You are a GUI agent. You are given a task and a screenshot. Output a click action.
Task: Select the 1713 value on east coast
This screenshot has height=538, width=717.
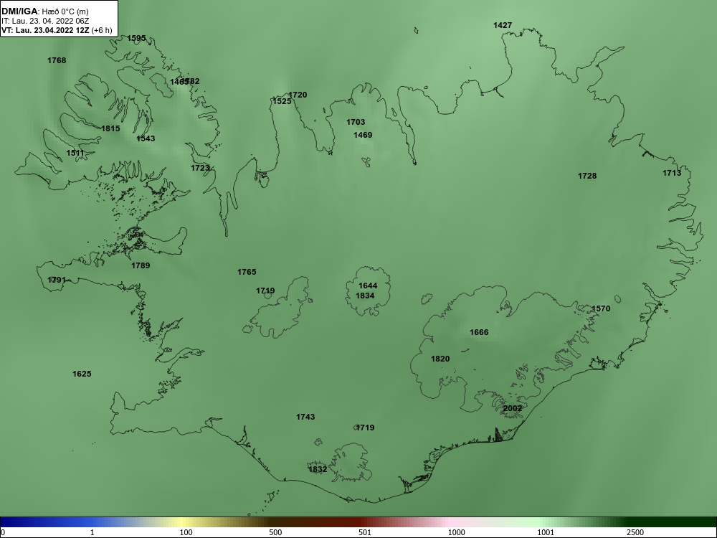(672, 173)
